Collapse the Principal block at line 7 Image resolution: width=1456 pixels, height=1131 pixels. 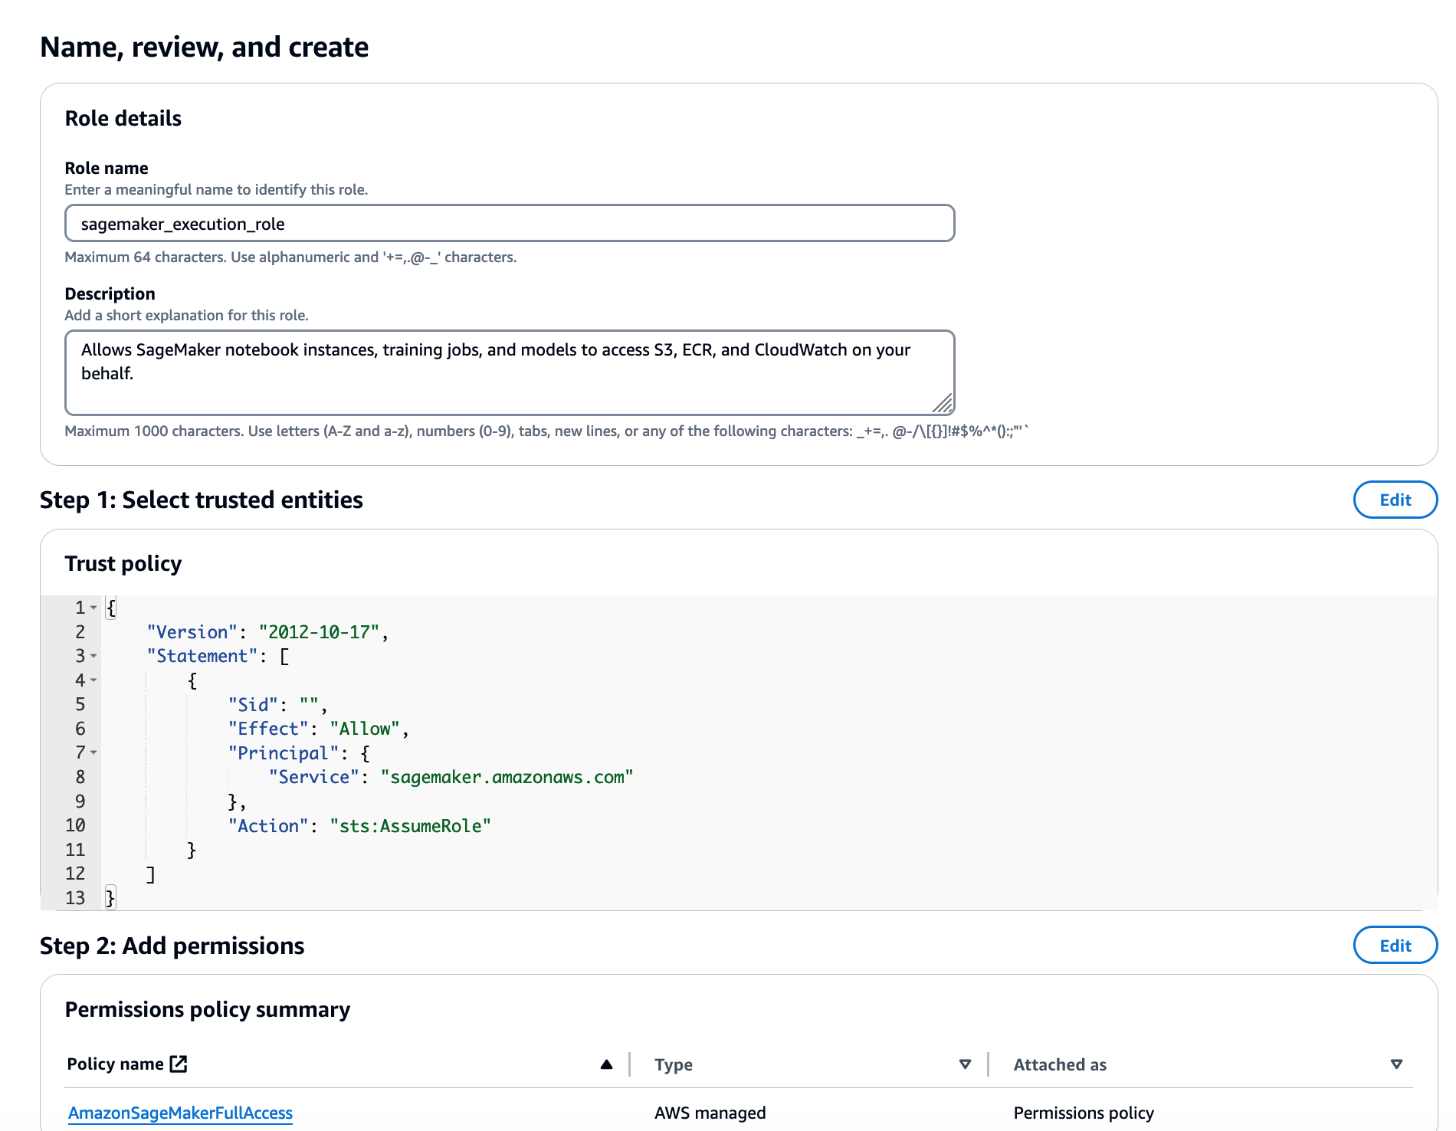coord(93,752)
